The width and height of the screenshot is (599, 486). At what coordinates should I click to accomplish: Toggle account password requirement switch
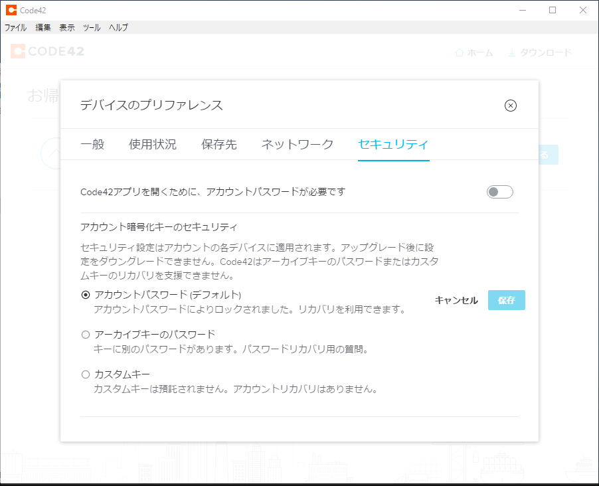[x=499, y=192]
